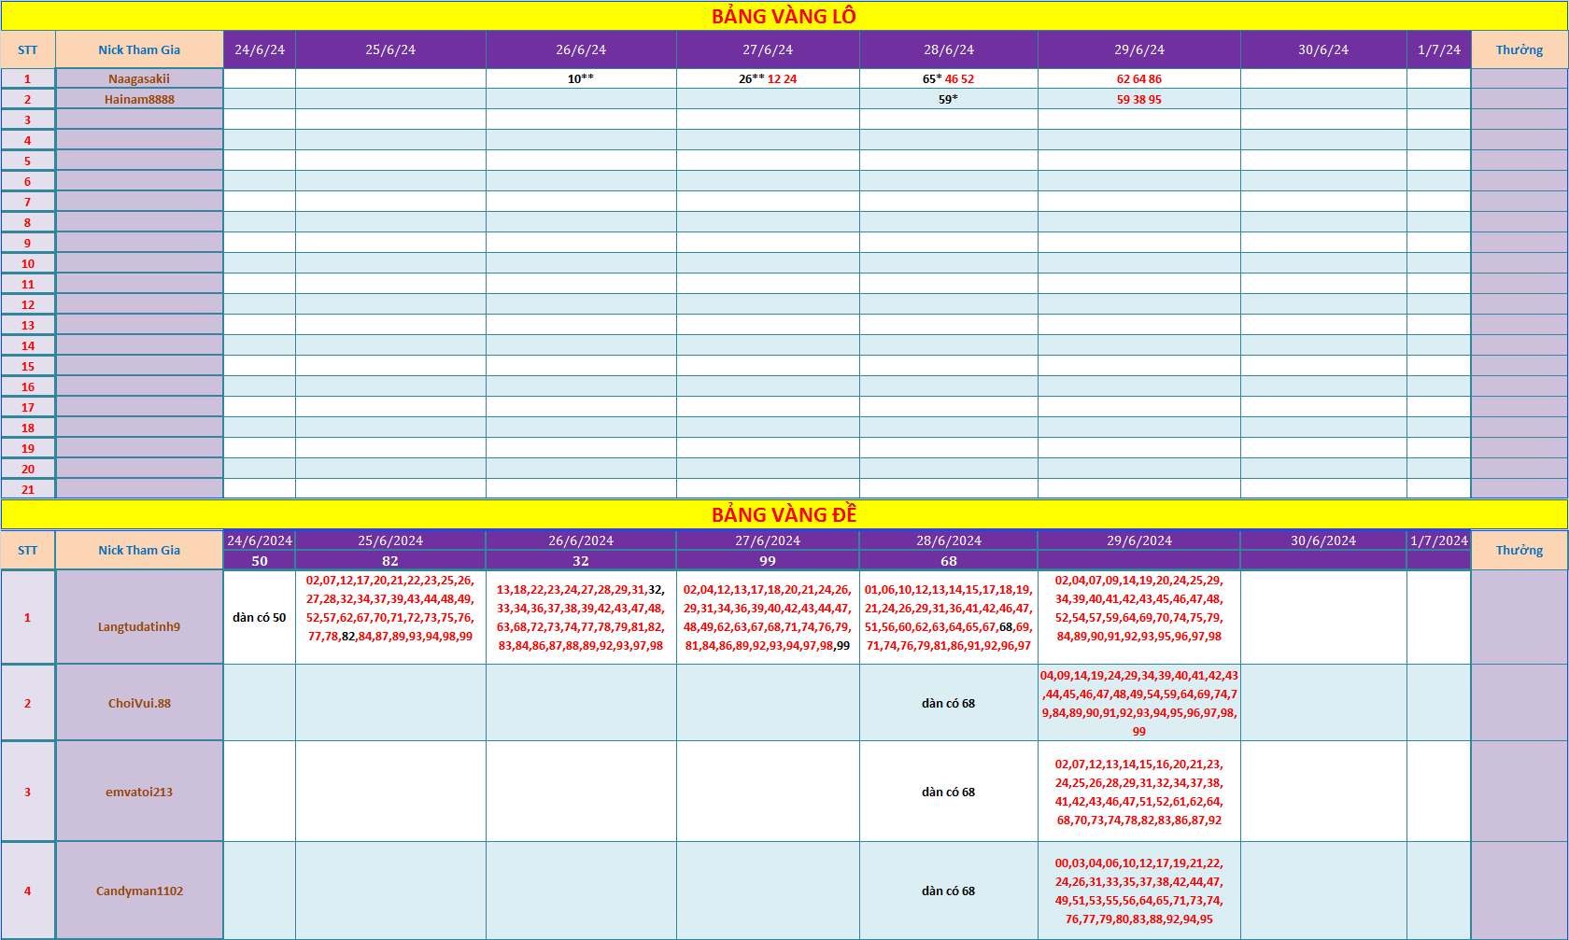Select the cell with 26** 12 24

[x=768, y=78]
